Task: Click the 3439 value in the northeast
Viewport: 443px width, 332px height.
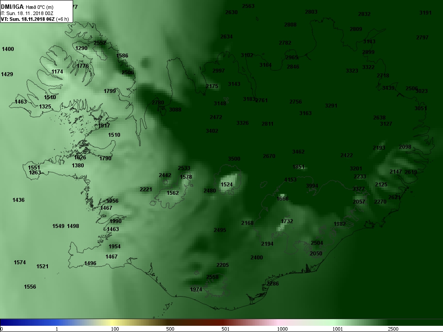Action: 388,88
